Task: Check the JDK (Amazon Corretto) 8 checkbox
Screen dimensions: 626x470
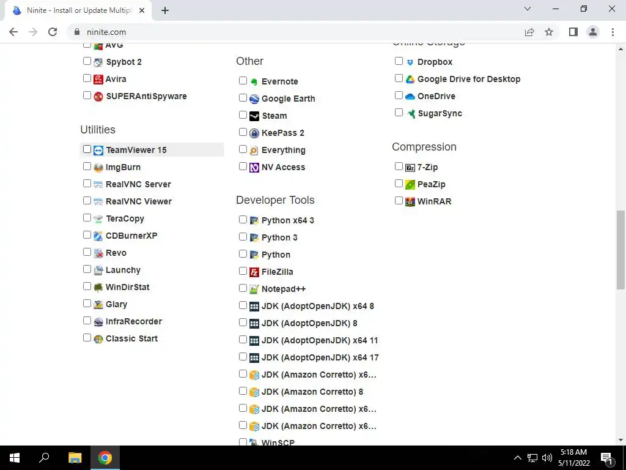Action: tap(243, 391)
